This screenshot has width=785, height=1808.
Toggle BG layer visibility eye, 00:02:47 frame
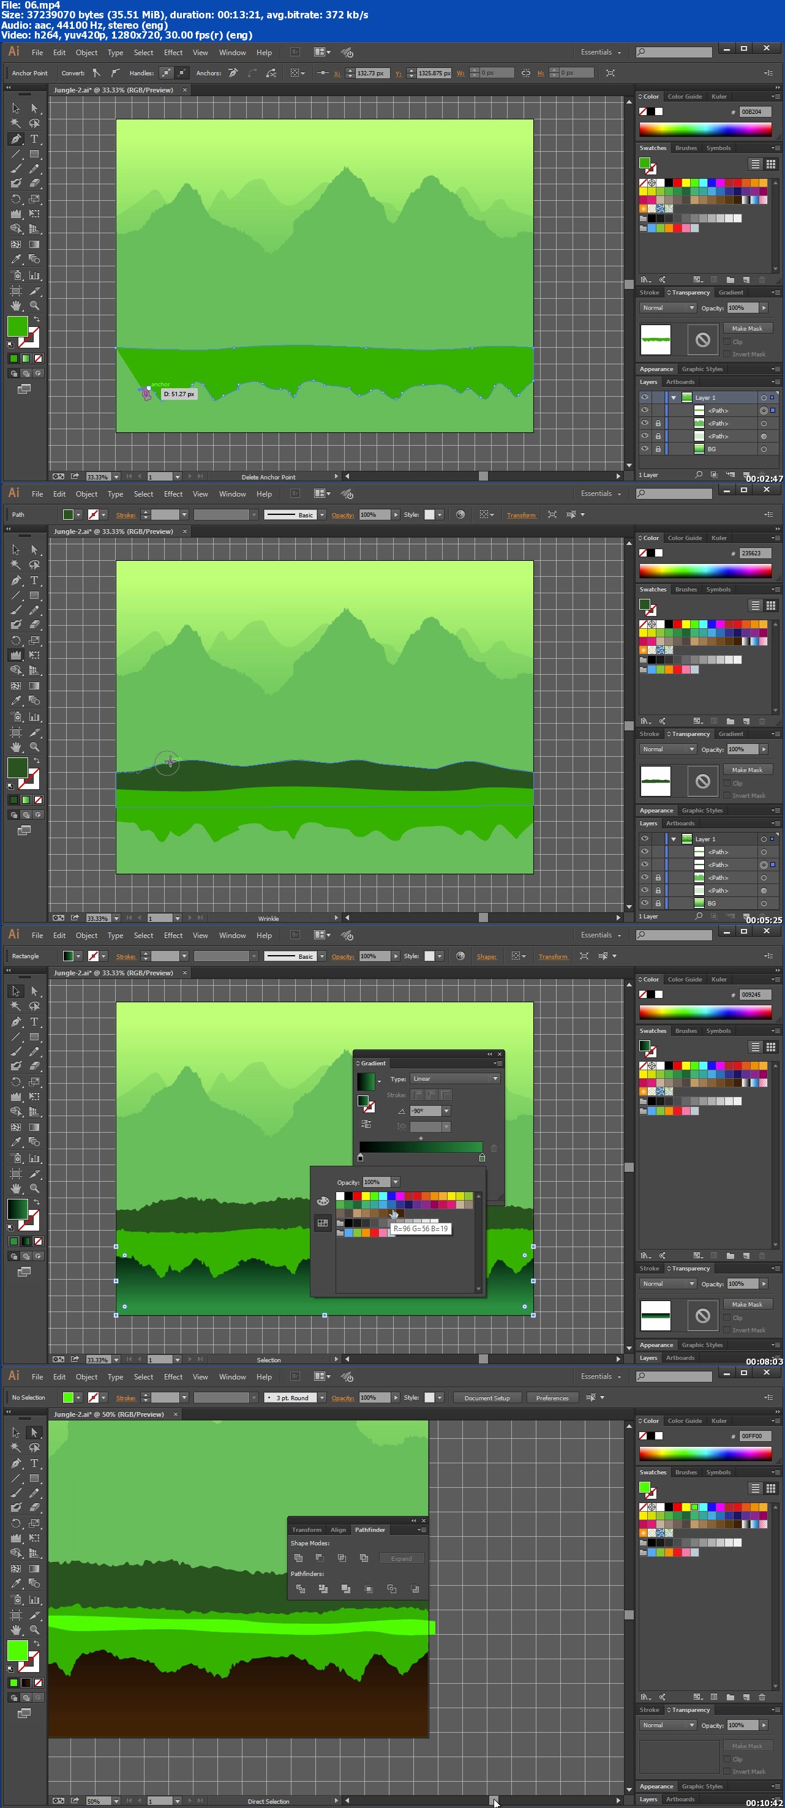click(x=645, y=449)
